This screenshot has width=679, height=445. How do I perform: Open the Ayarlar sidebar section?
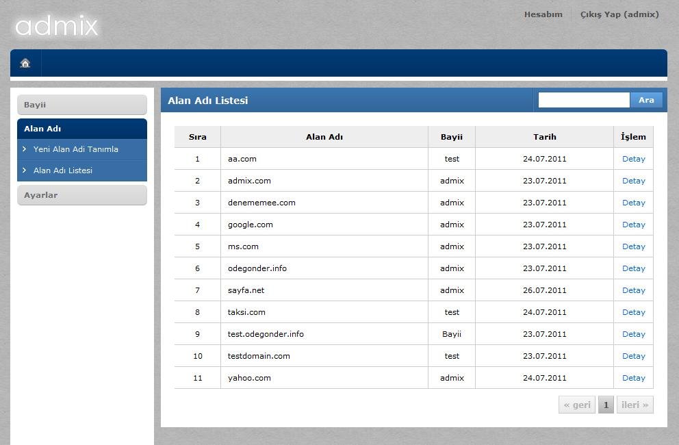(40, 194)
